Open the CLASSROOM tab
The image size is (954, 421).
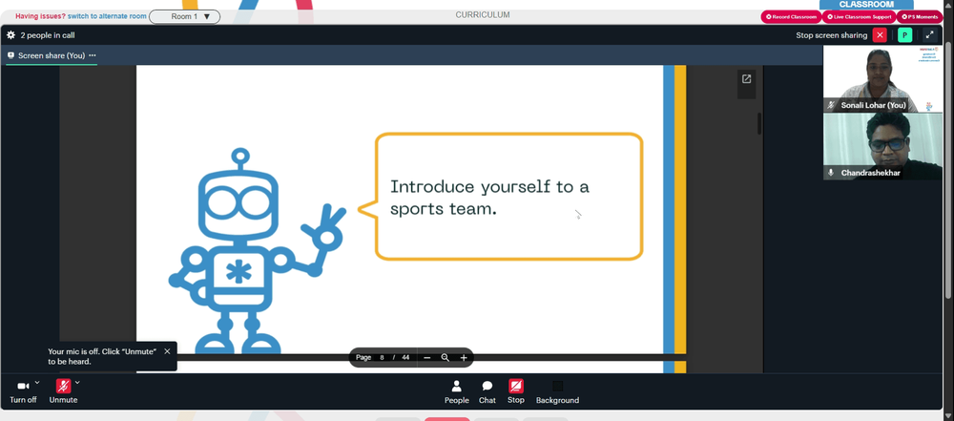(x=866, y=4)
